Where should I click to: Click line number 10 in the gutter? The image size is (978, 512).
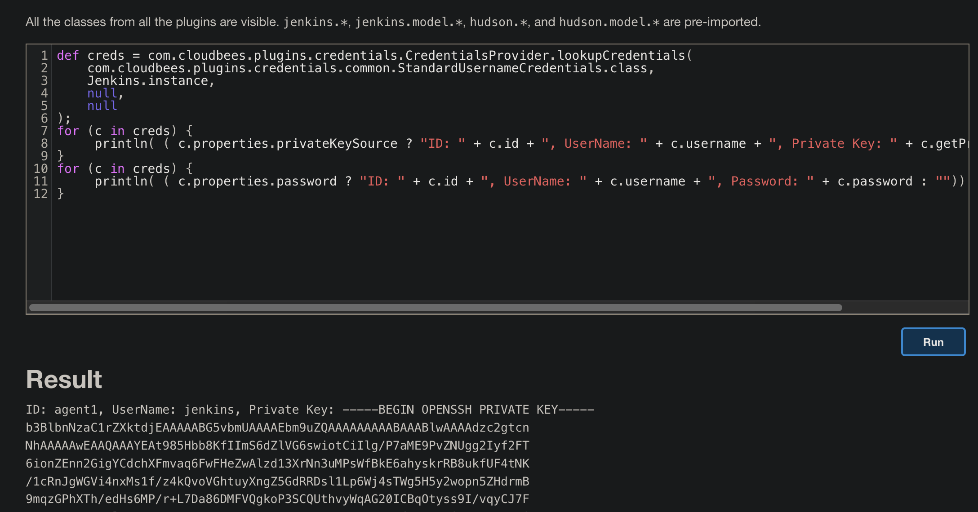pyautogui.click(x=40, y=169)
